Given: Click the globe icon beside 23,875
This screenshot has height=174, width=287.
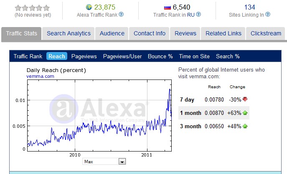Looking at the screenshot, I should coord(89,7).
